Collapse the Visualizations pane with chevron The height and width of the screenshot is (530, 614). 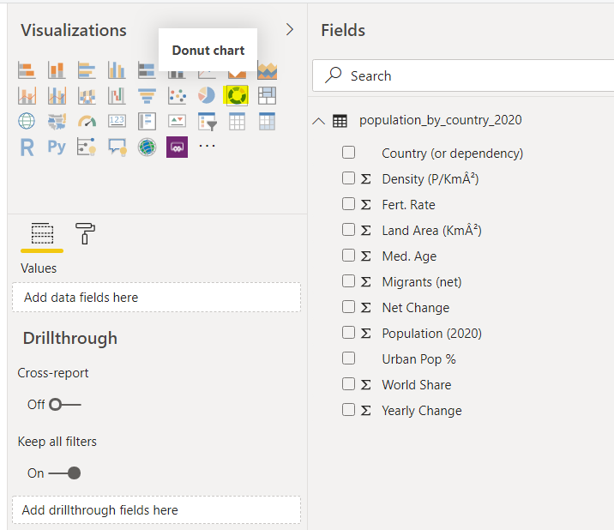(289, 30)
